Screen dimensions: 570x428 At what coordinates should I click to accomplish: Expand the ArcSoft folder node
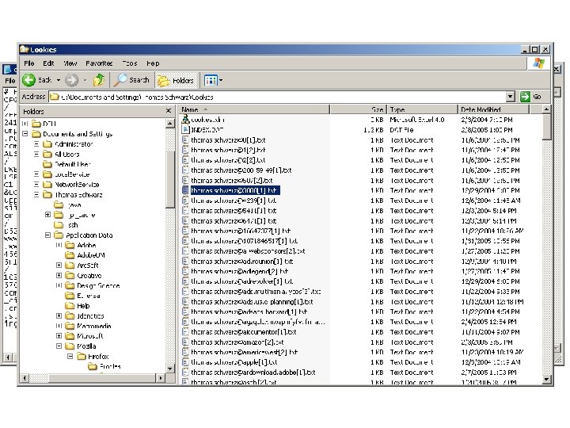tap(59, 266)
